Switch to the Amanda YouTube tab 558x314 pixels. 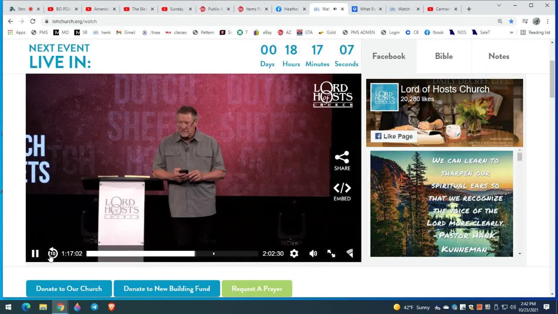101,9
